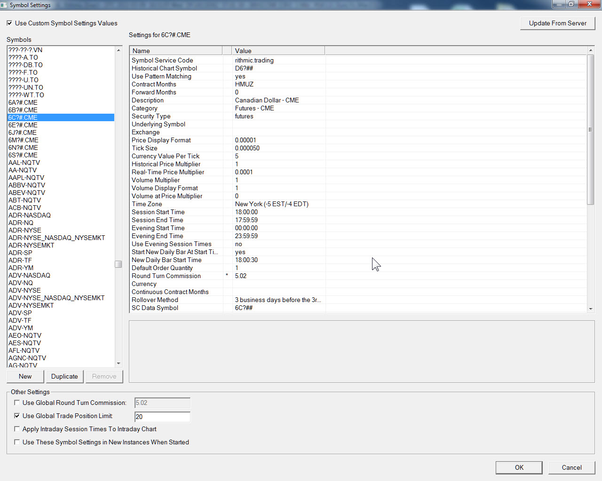
Task: Click the Name column header
Action: 176,51
